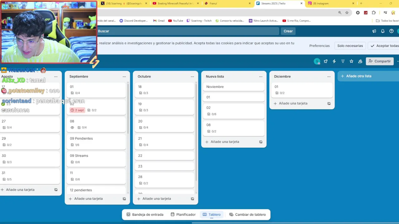The width and height of the screenshot is (399, 224).
Task: Click checklist badge 0/3 on Octubre card 18
Action: 143,93
